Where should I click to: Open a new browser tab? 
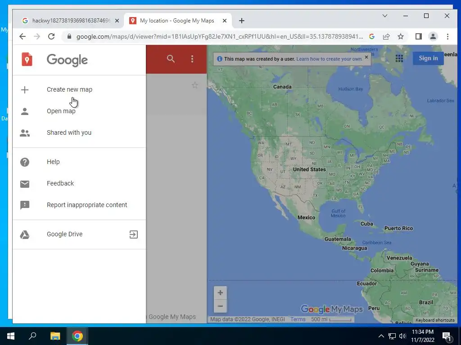[242, 21]
